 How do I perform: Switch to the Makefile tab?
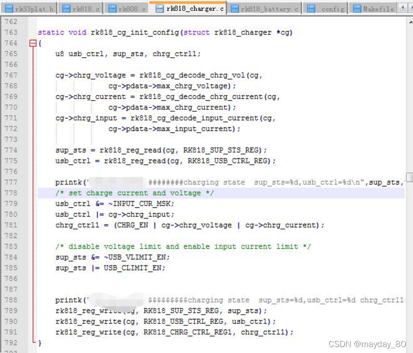click(x=373, y=9)
